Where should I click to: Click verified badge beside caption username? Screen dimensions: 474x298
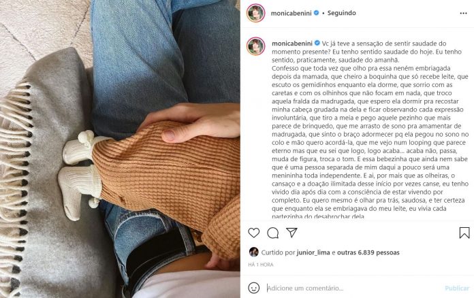tap(317, 43)
